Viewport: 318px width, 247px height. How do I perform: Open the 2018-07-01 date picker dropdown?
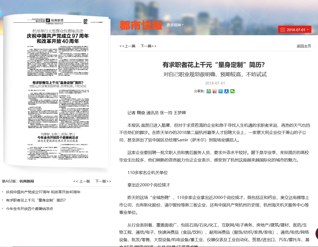tap(296, 30)
